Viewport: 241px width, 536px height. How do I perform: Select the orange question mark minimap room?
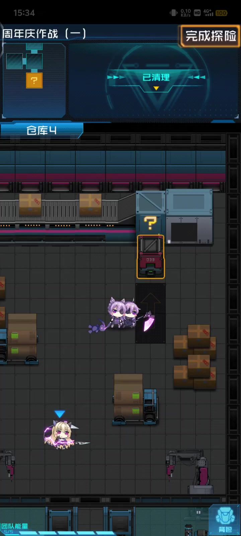34,80
